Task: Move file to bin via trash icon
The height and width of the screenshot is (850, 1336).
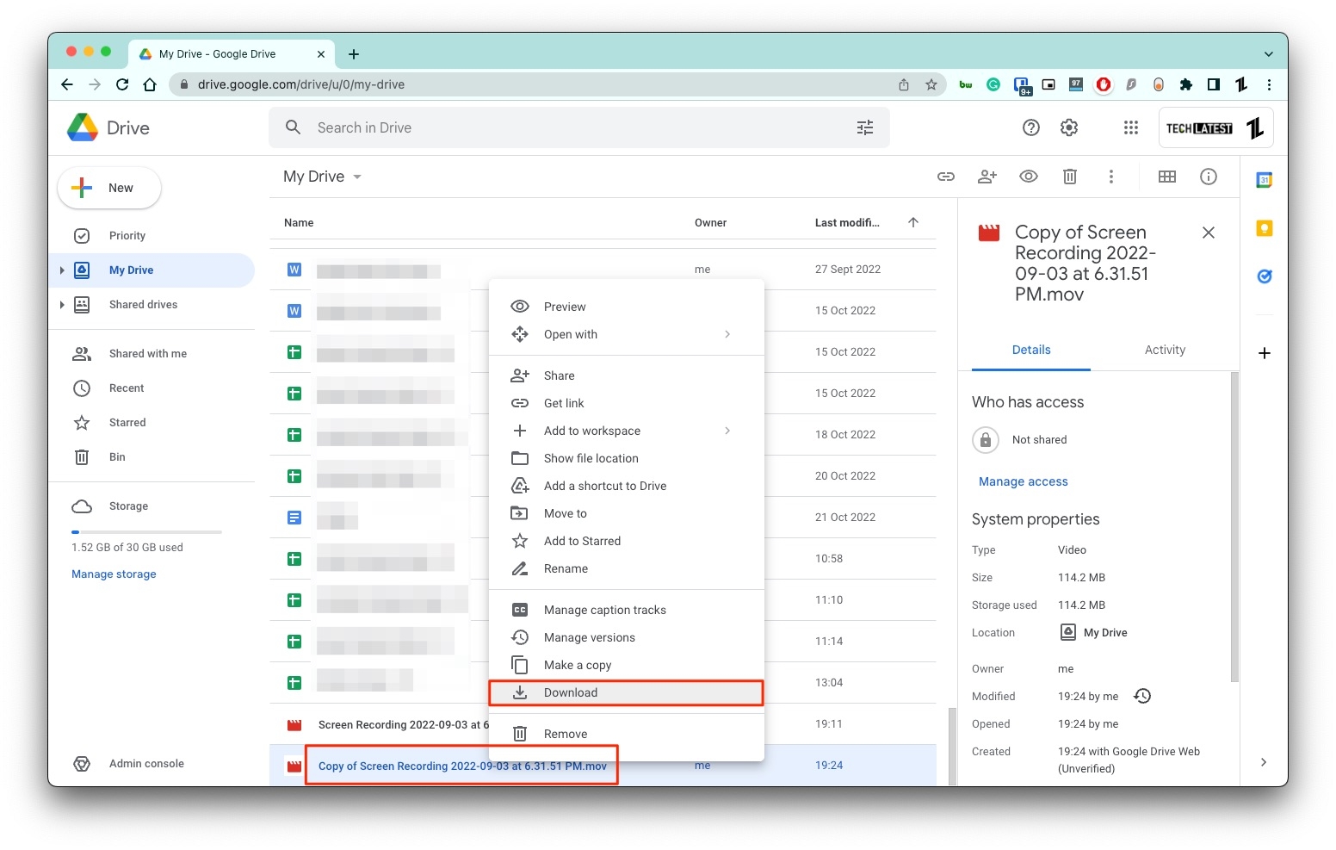Action: (1069, 177)
